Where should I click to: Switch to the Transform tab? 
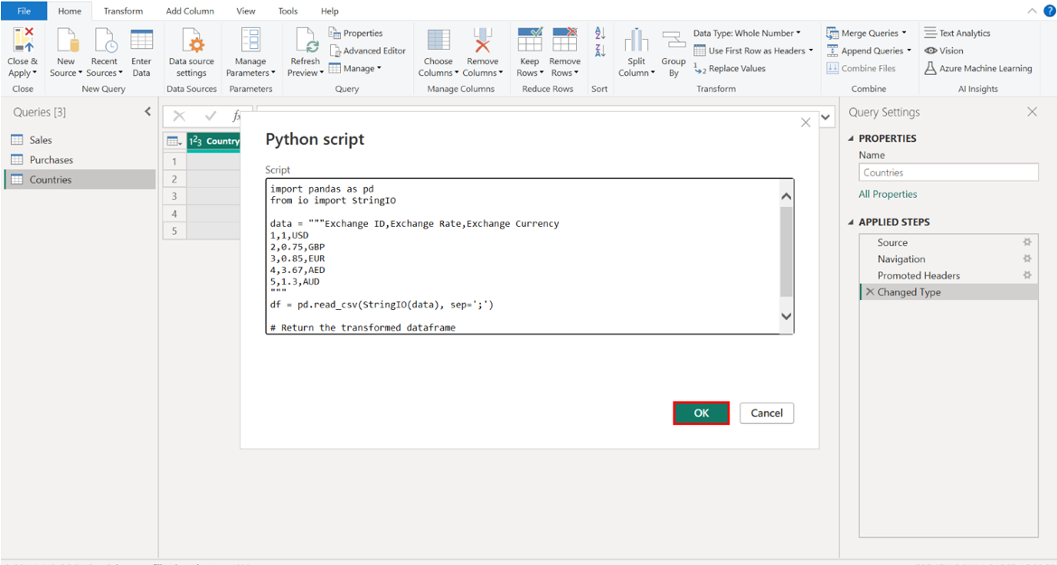[123, 11]
